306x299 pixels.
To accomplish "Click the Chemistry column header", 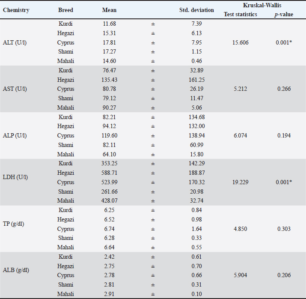I will pyautogui.click(x=16, y=10).
